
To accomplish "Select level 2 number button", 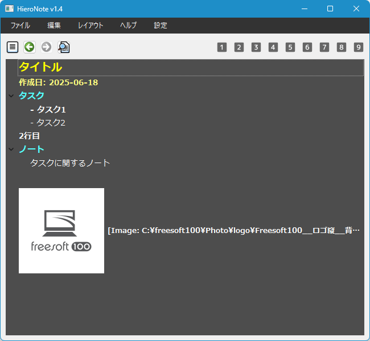I will 239,47.
